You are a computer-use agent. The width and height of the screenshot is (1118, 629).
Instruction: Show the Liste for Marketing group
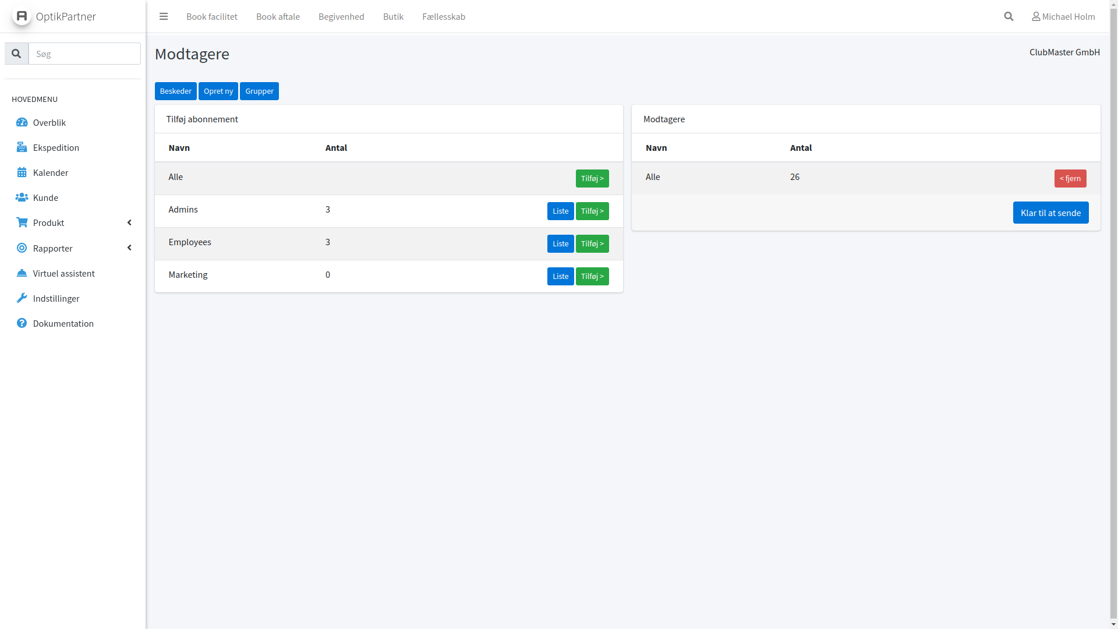tap(560, 276)
